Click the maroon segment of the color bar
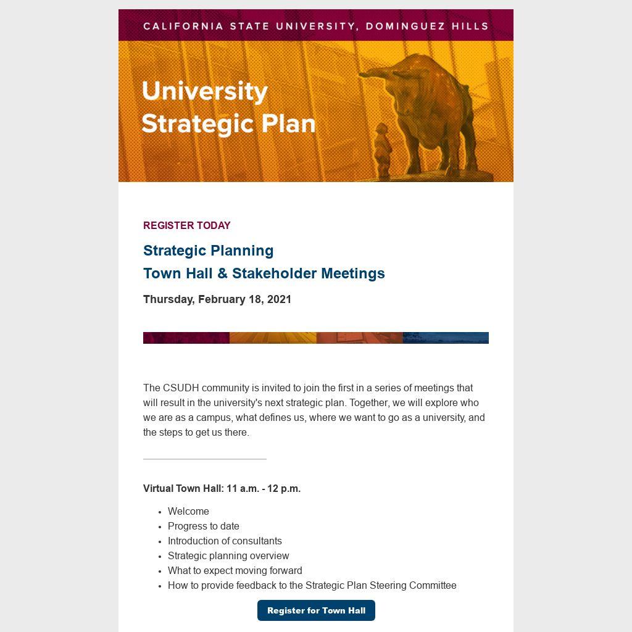Viewport: 632px width, 632px height. click(x=186, y=338)
